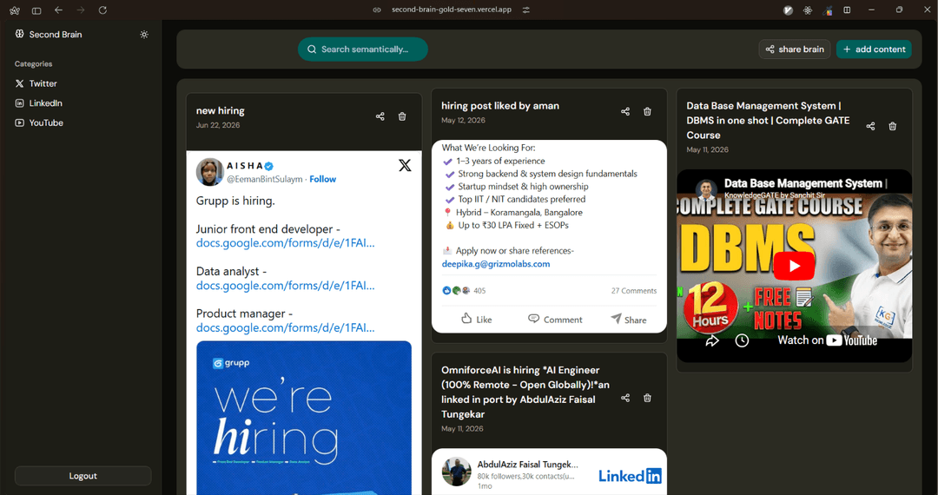
Task: Open AbdulAziz Faisal Tungekar's profile picture
Action: [457, 472]
